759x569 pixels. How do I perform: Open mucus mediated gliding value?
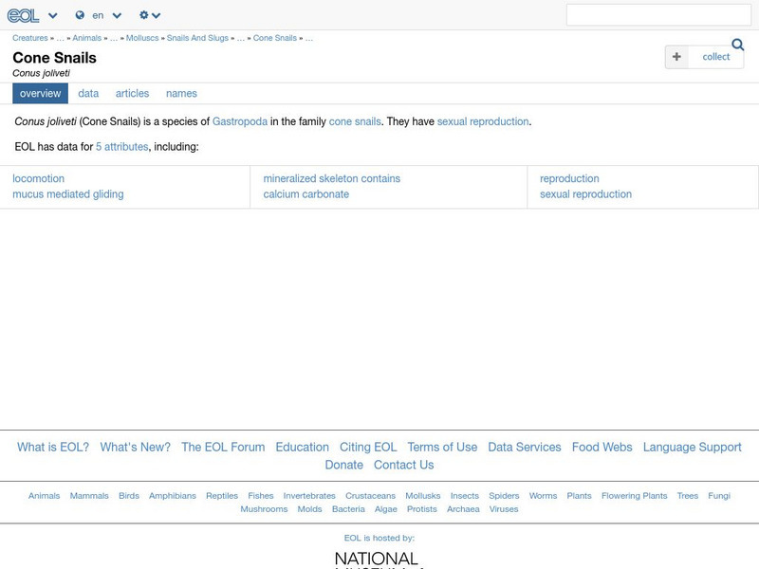click(x=68, y=194)
